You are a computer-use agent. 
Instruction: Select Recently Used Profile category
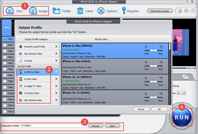[37, 47]
